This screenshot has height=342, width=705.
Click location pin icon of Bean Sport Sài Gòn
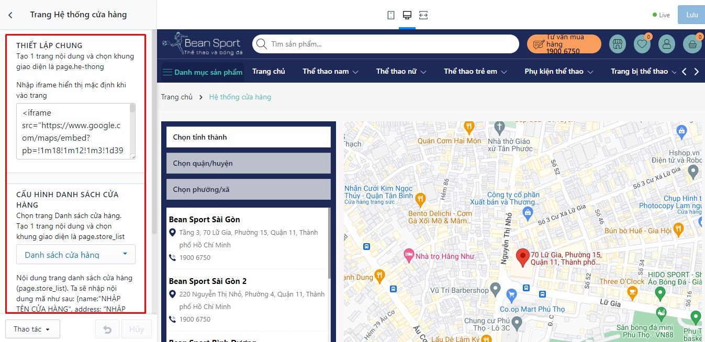[173, 233]
